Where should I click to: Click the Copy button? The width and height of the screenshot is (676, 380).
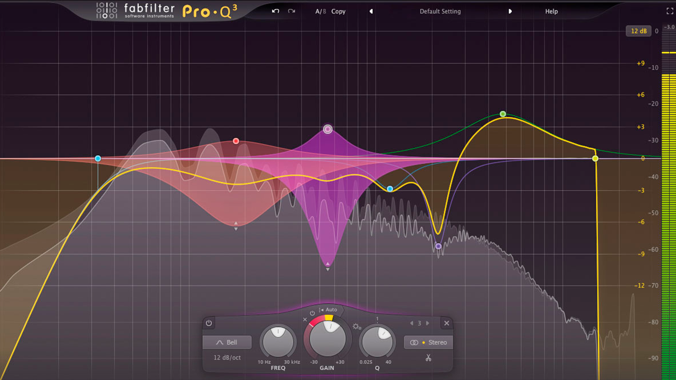coord(339,11)
